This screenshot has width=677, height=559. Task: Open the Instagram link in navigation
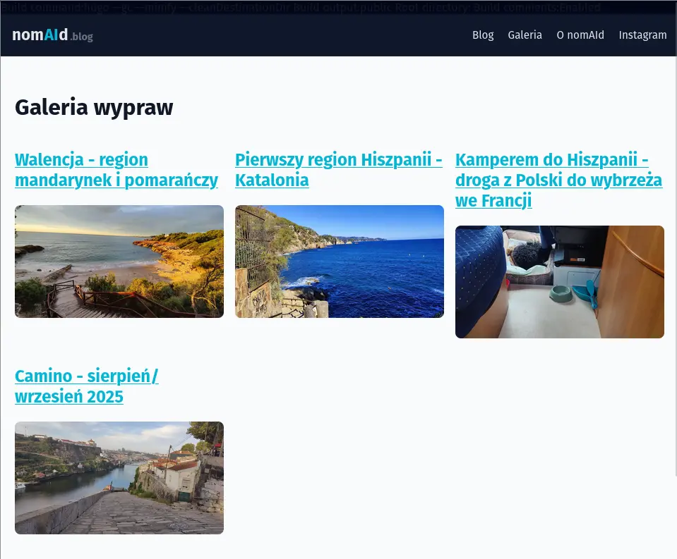tap(642, 35)
